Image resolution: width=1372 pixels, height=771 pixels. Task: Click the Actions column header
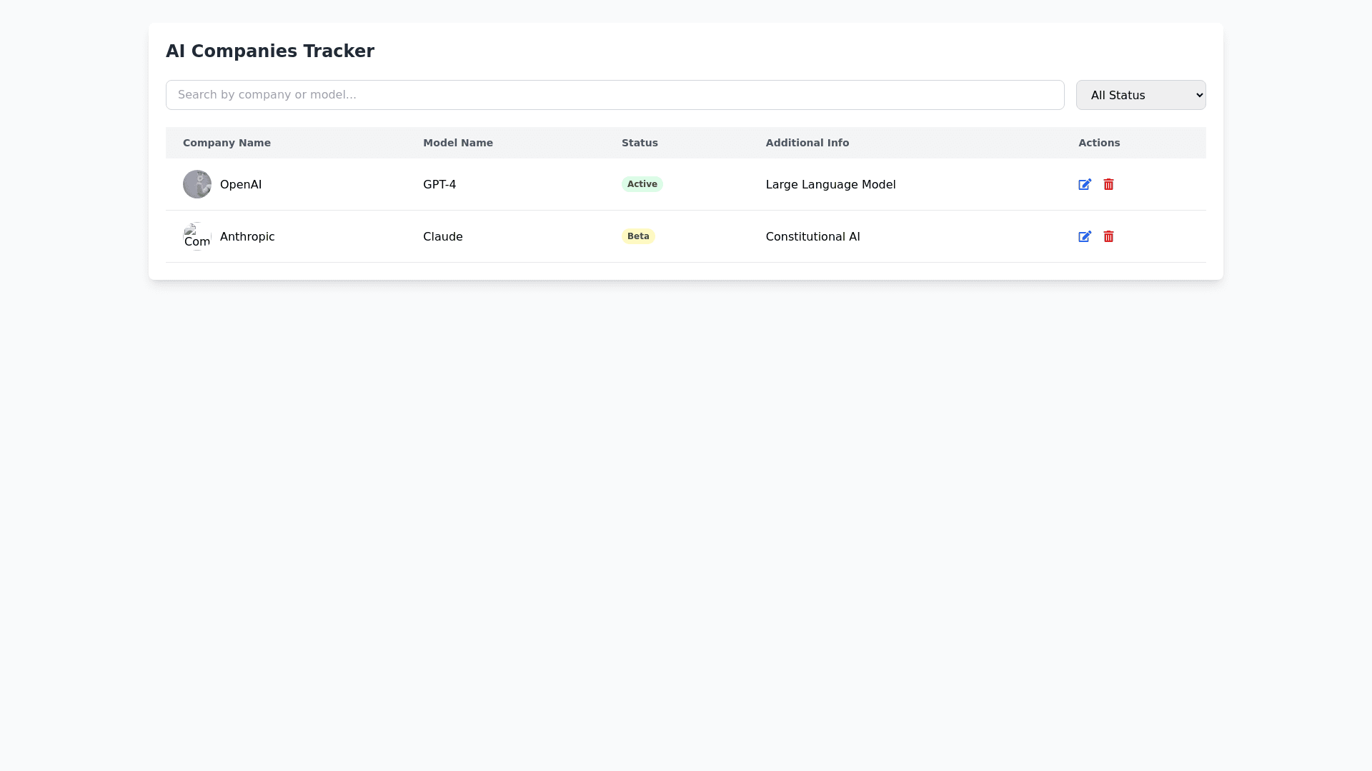coord(1098,143)
